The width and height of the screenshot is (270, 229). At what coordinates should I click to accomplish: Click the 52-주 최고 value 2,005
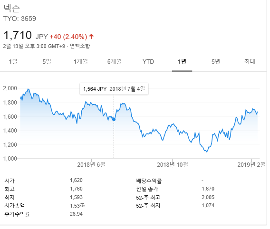click(208, 197)
